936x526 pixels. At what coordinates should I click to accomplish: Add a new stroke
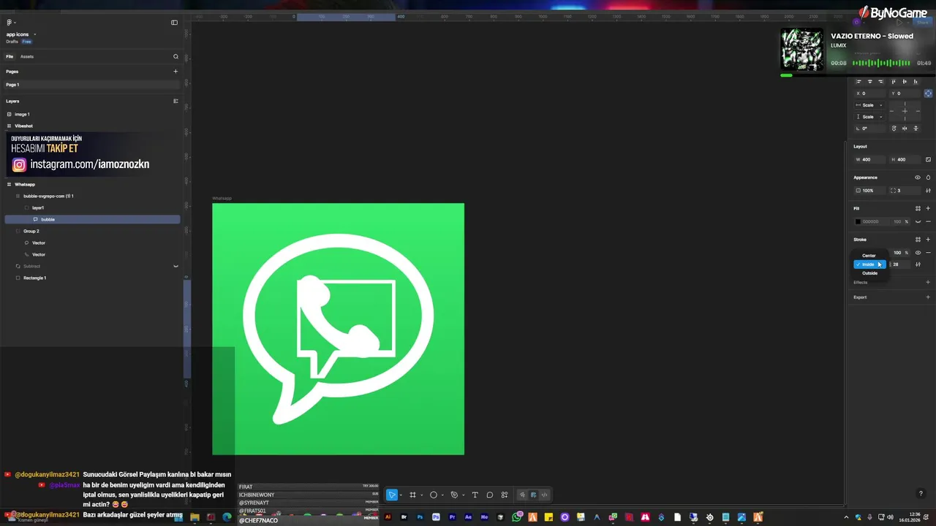928,239
